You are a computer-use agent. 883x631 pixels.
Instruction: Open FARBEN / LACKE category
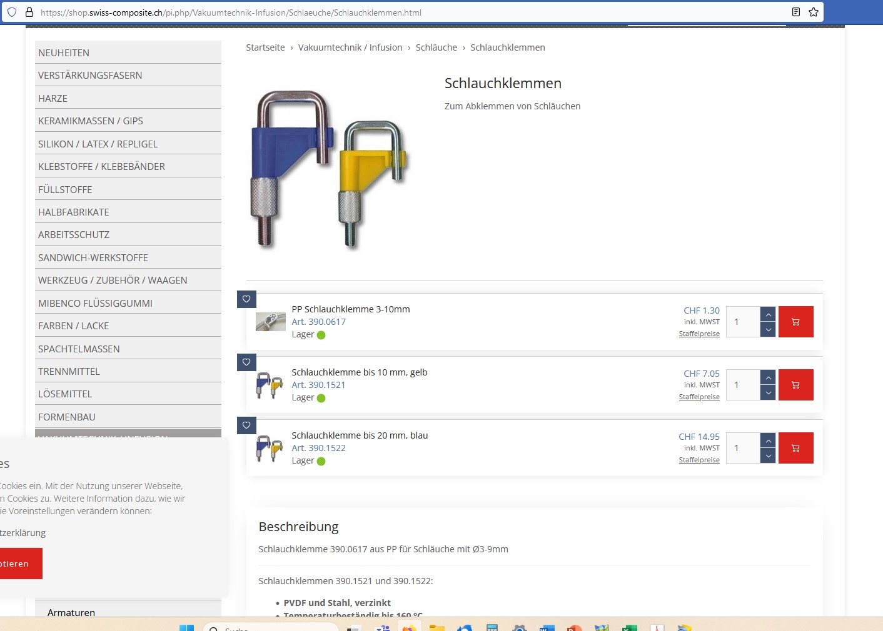(128, 325)
